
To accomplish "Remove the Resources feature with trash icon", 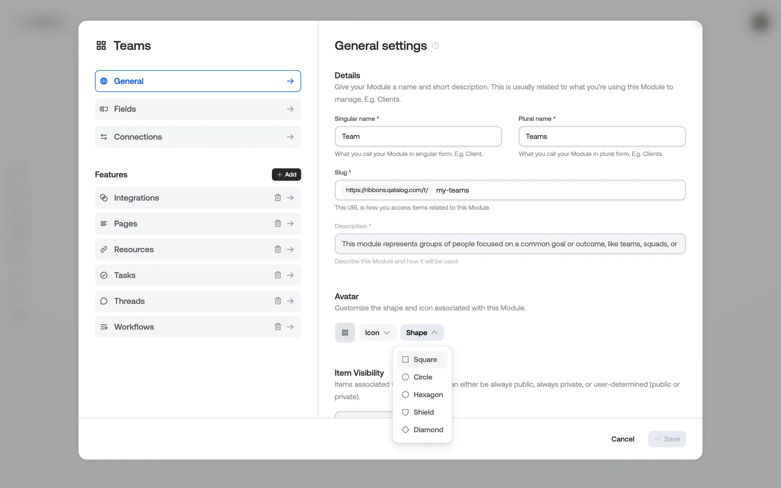I will 278,249.
